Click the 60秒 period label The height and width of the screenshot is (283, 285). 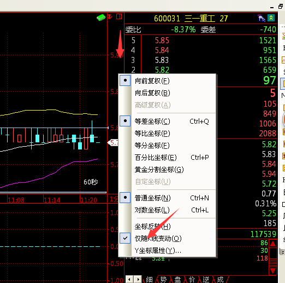(91, 182)
